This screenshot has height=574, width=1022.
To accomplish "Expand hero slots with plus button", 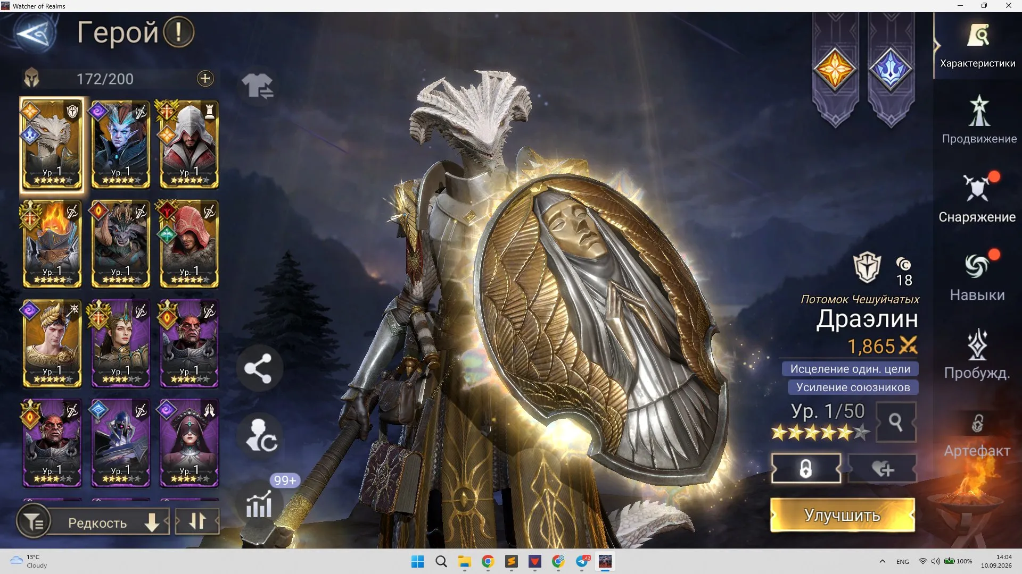I will click(x=205, y=79).
